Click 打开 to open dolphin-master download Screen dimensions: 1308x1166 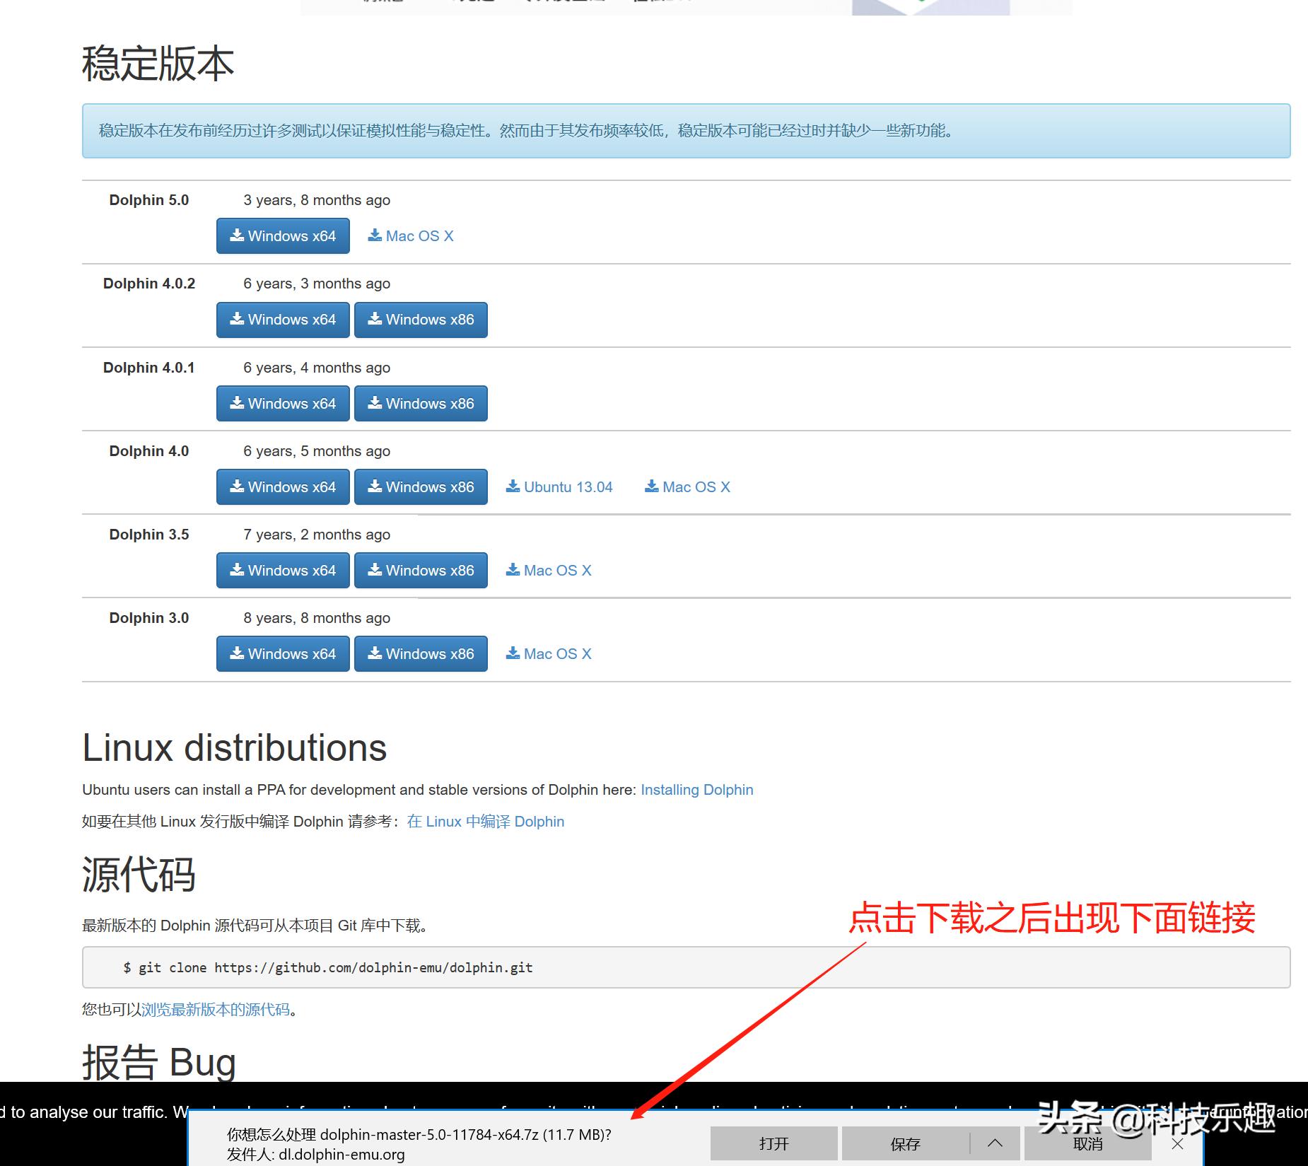tap(773, 1143)
